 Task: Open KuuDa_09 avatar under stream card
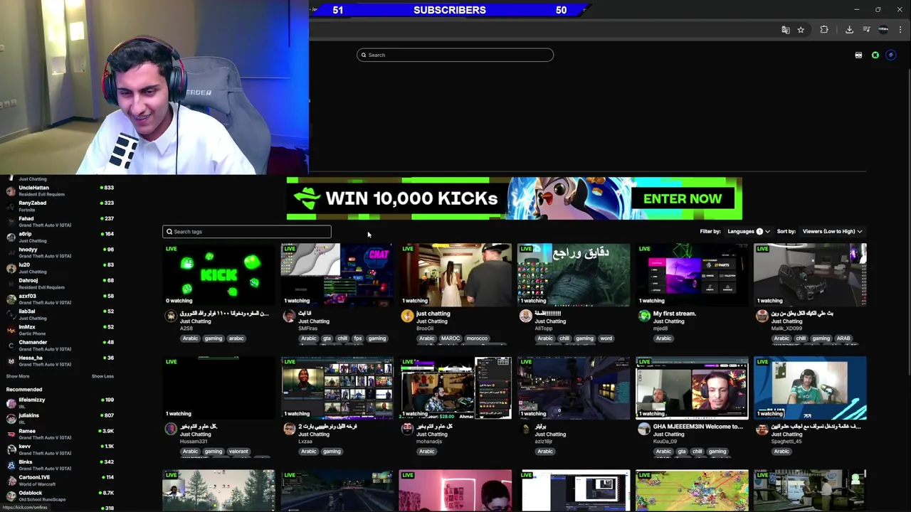click(644, 430)
